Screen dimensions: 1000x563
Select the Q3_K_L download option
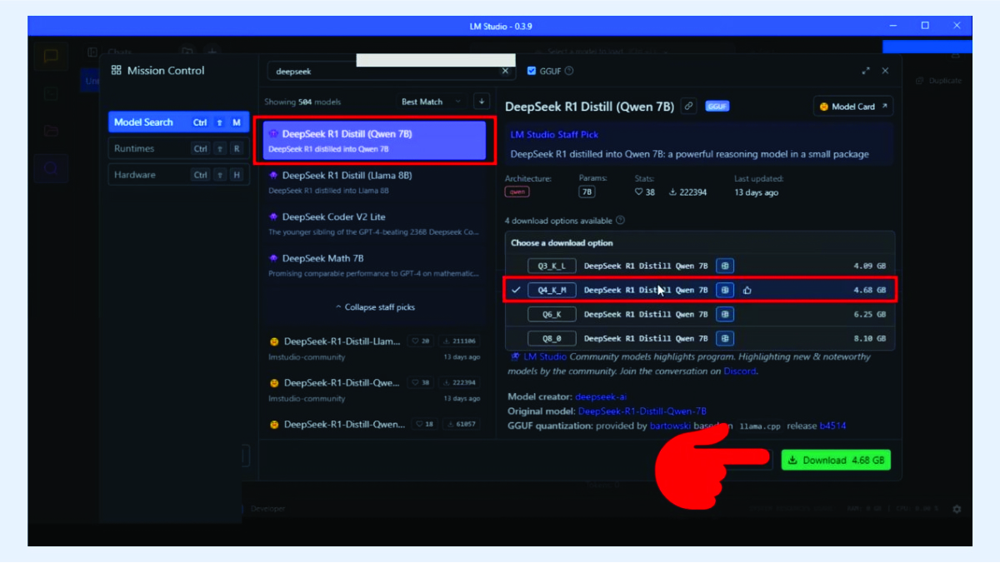point(552,267)
